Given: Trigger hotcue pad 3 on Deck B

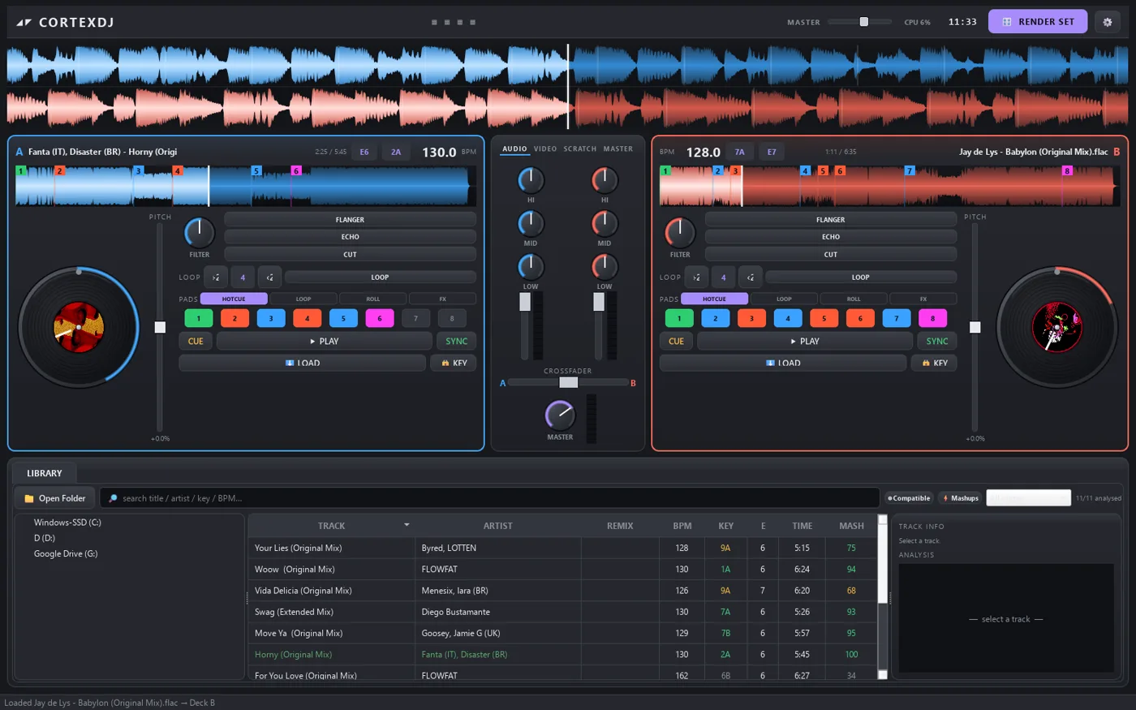Looking at the screenshot, I should [x=751, y=318].
